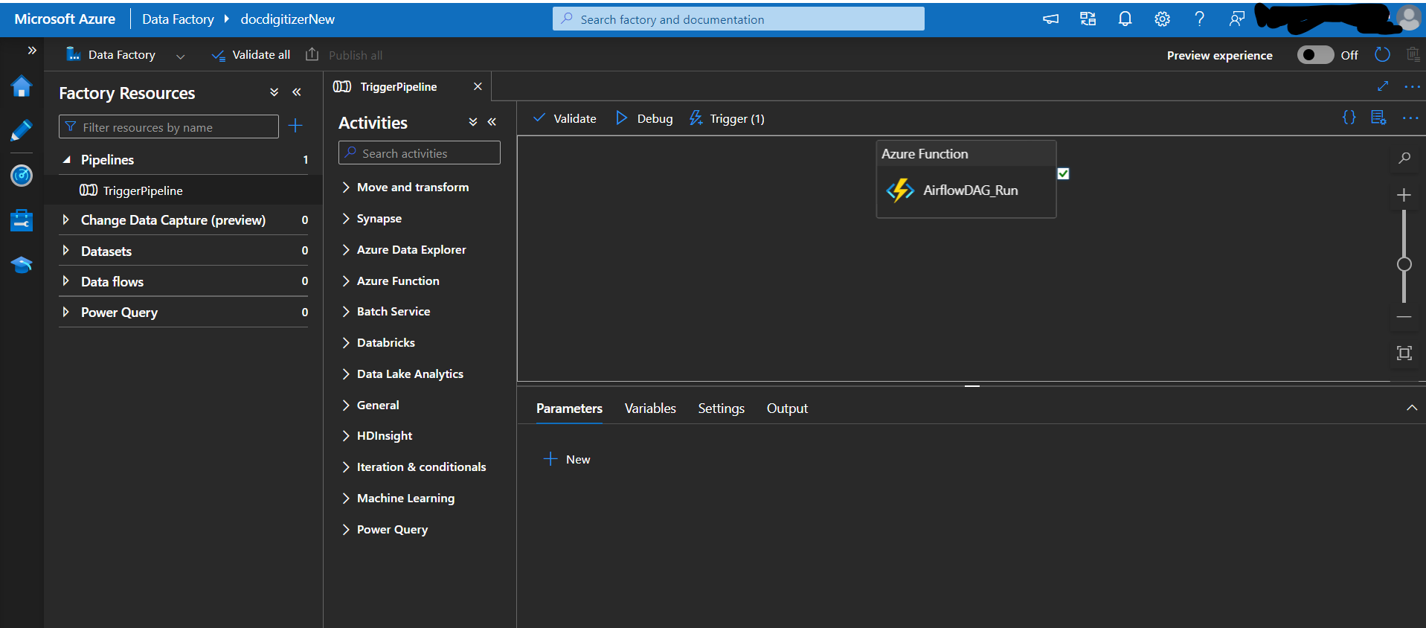Switch to the Output tab
Image resolution: width=1426 pixels, height=628 pixels.
coord(787,408)
